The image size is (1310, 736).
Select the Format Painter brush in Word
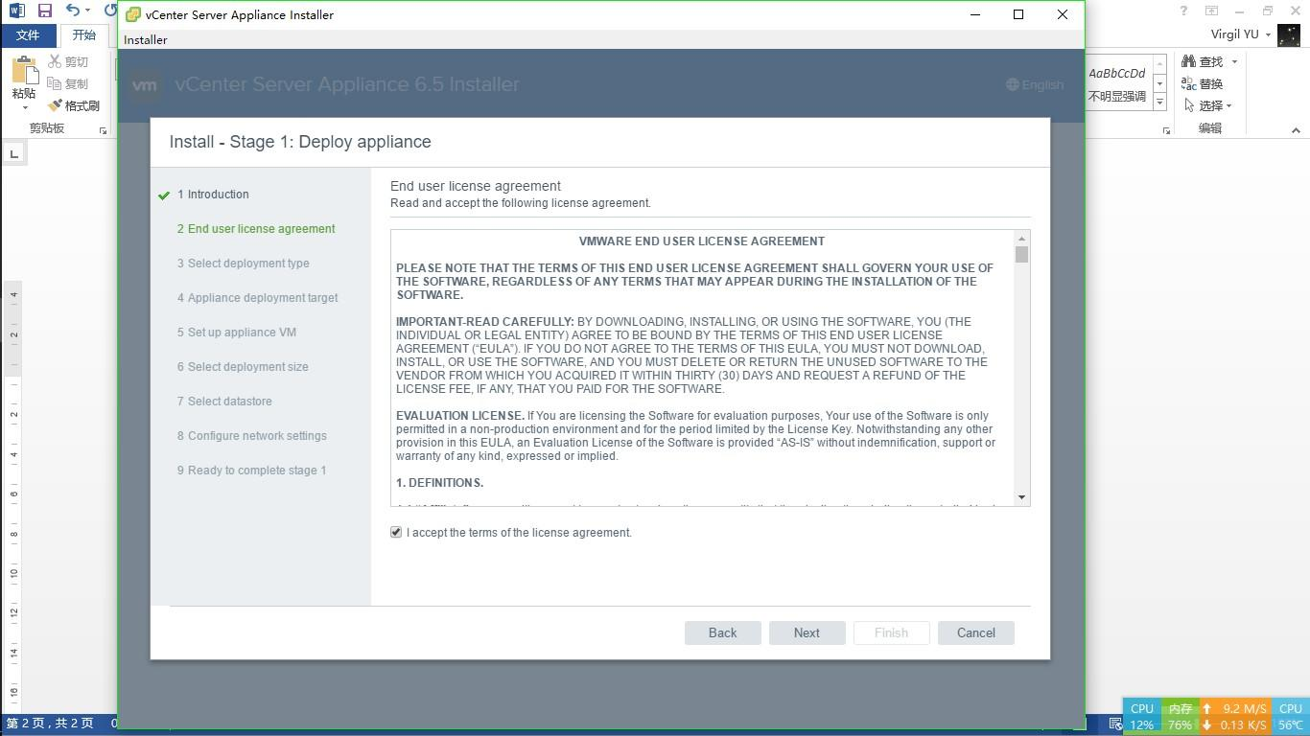point(55,105)
